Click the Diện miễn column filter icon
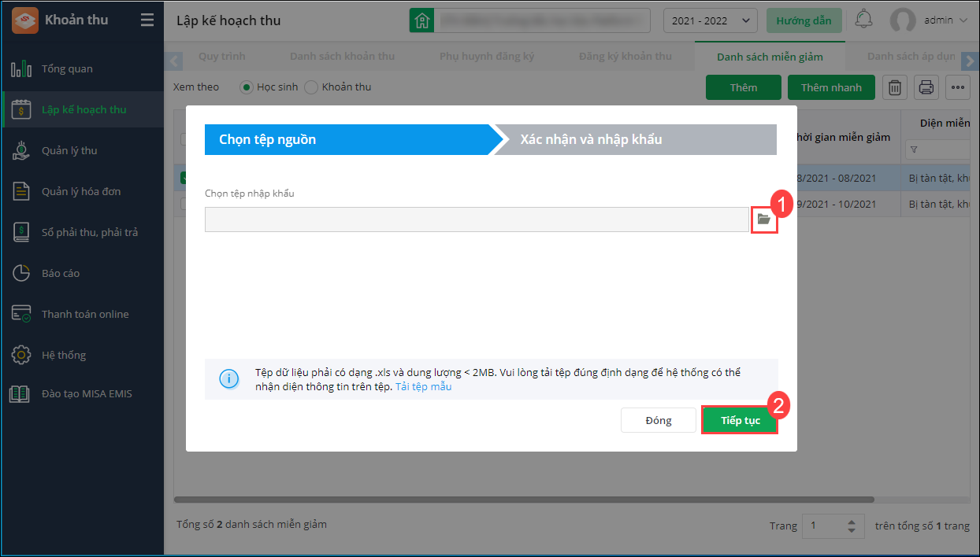Image resolution: width=980 pixels, height=557 pixels. (914, 149)
